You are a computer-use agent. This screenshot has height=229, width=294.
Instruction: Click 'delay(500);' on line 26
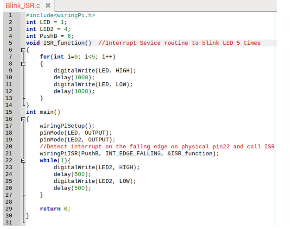tap(72, 188)
